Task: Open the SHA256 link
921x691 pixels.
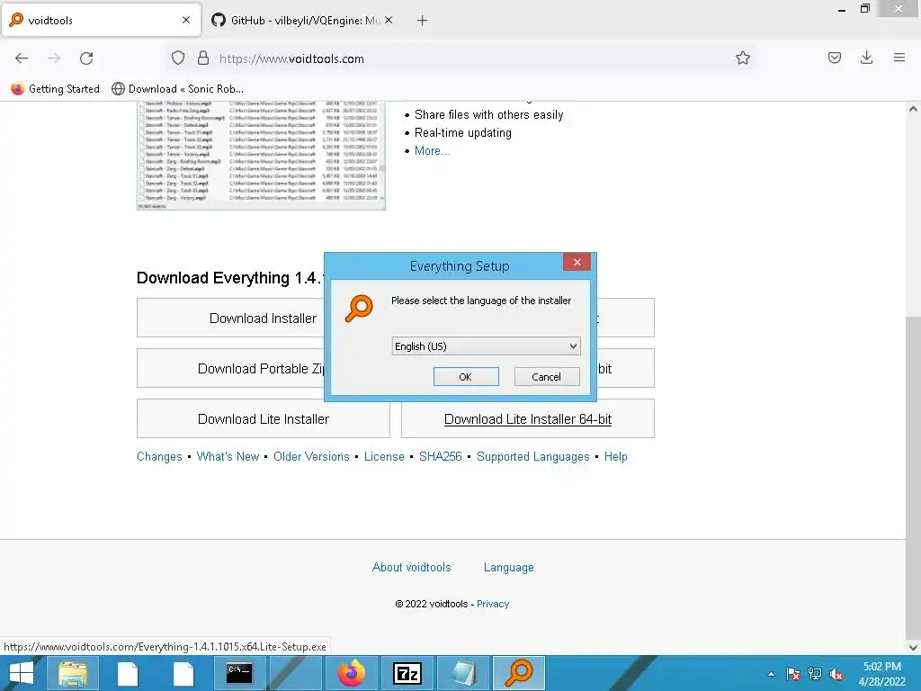Action: pos(441,456)
